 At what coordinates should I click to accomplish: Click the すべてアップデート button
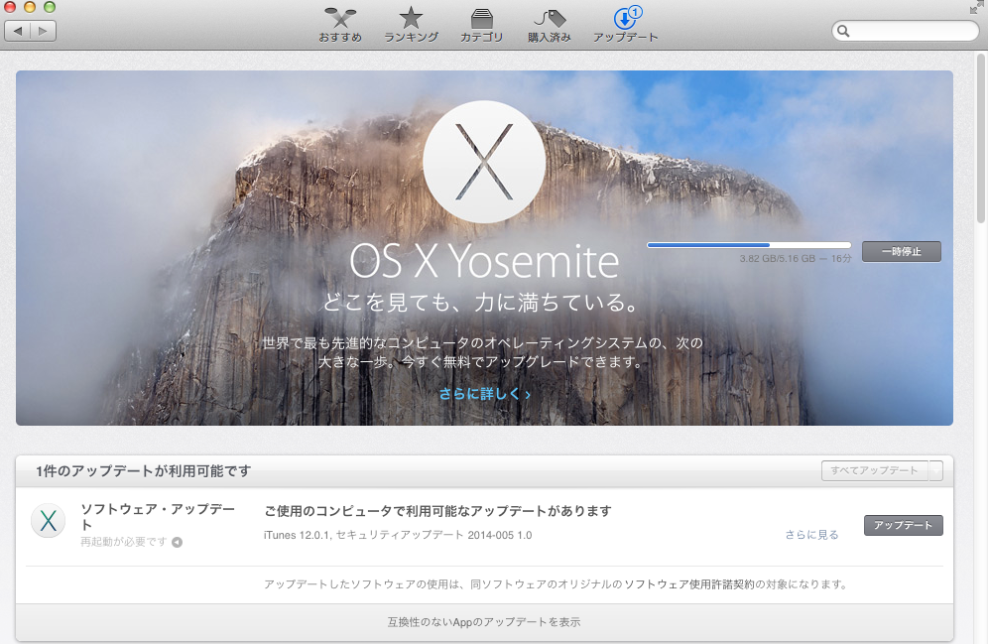(874, 470)
